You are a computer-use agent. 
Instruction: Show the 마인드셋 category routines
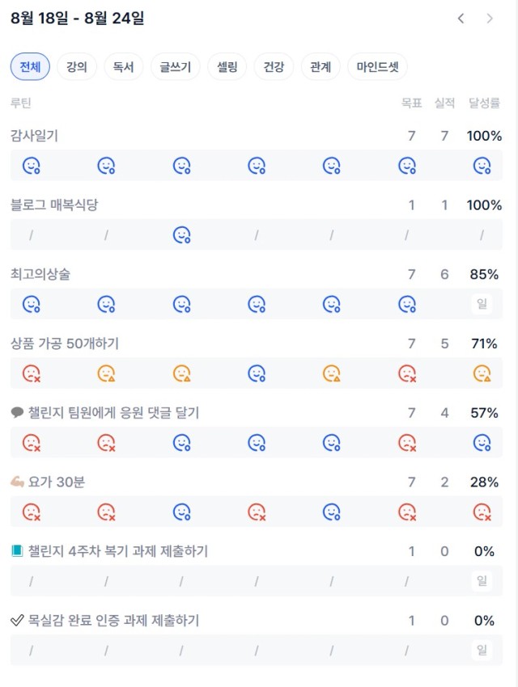[x=378, y=66]
